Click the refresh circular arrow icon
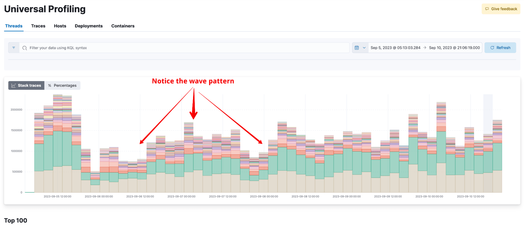The image size is (525, 228). (492, 48)
